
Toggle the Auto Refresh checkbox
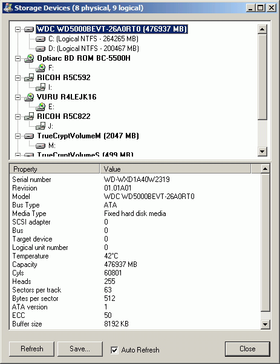point(114,350)
